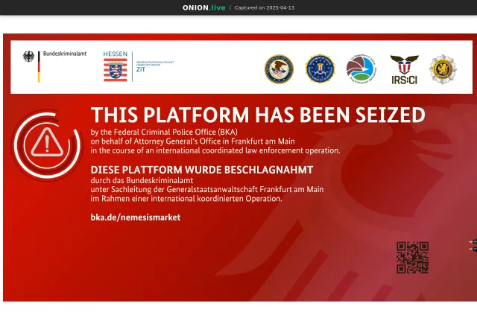
Task: Click the gold police badge emblem
Action: pos(443,69)
